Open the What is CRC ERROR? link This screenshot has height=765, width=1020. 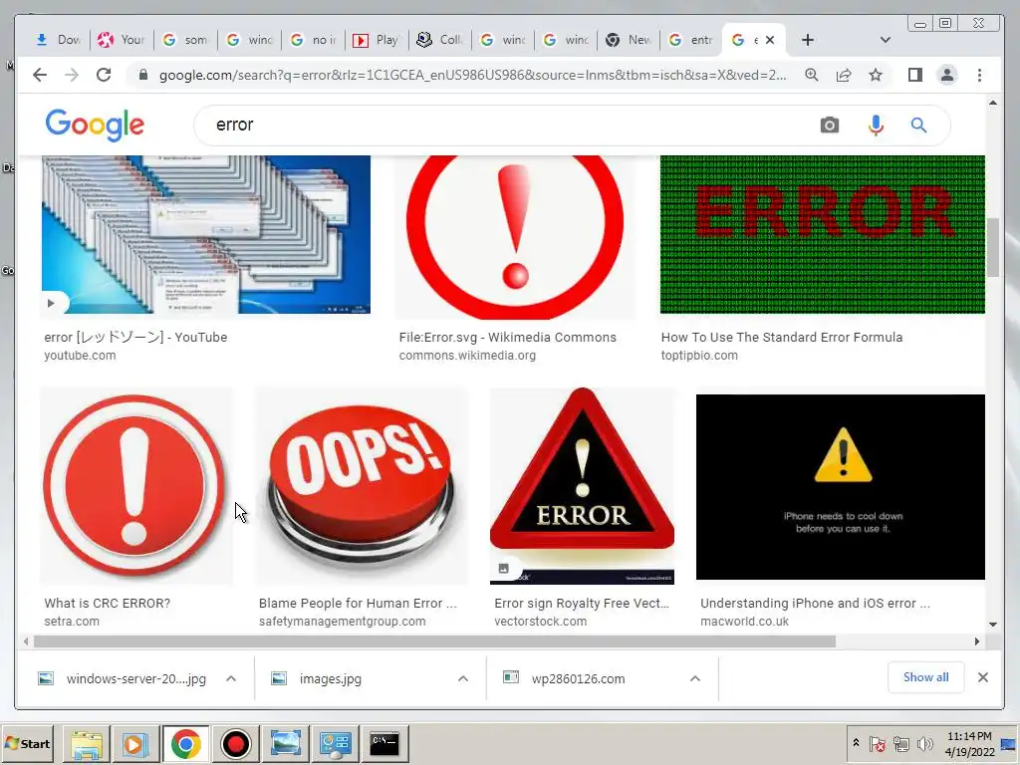tap(108, 603)
